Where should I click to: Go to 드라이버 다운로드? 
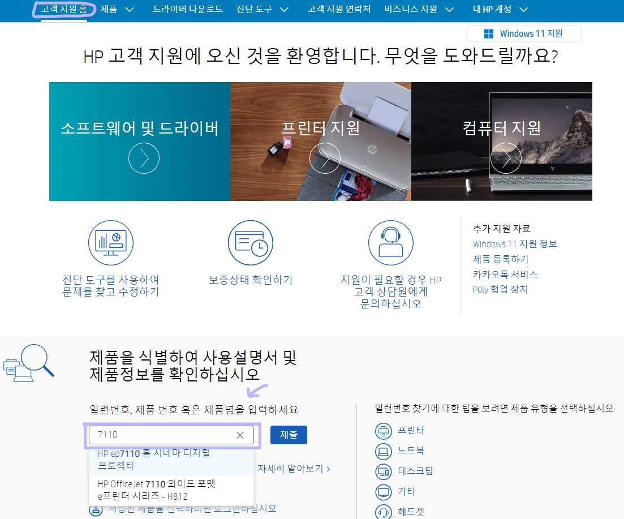pyautogui.click(x=187, y=9)
